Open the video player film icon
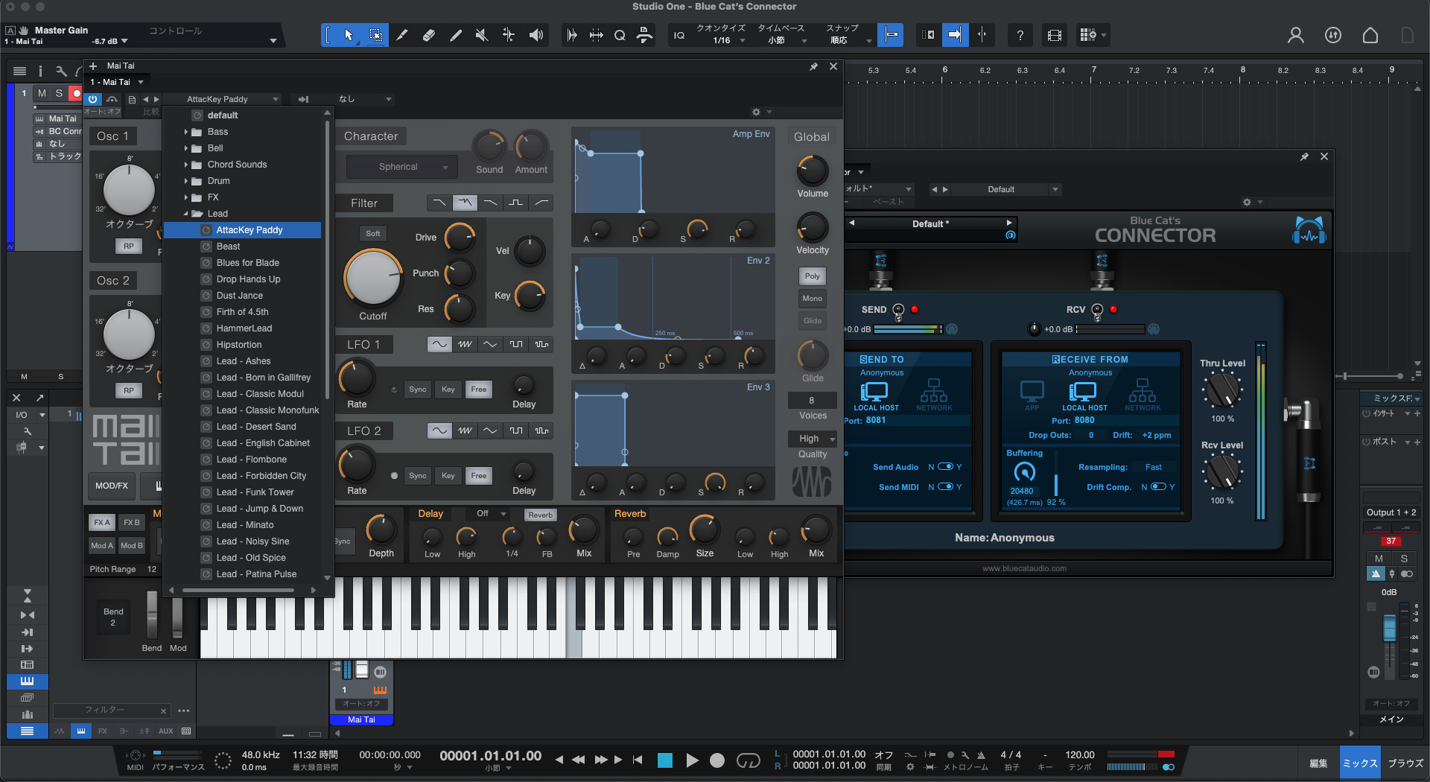Viewport: 1430px width, 782px height. click(x=1055, y=35)
